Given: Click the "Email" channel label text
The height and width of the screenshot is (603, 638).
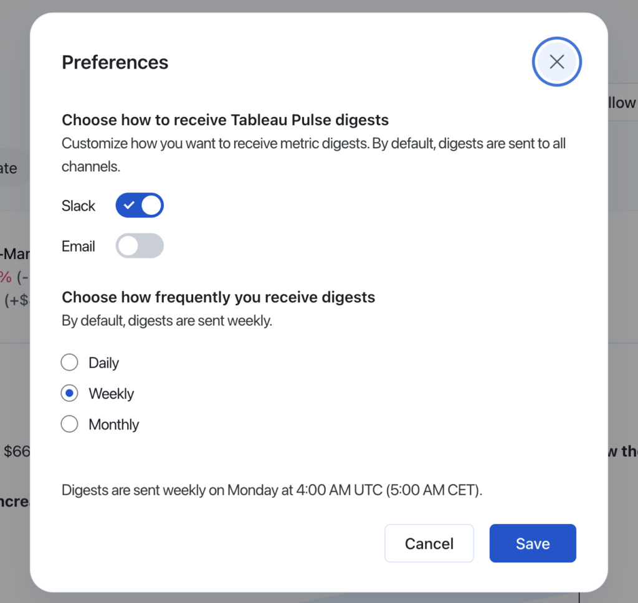Looking at the screenshot, I should point(79,247).
